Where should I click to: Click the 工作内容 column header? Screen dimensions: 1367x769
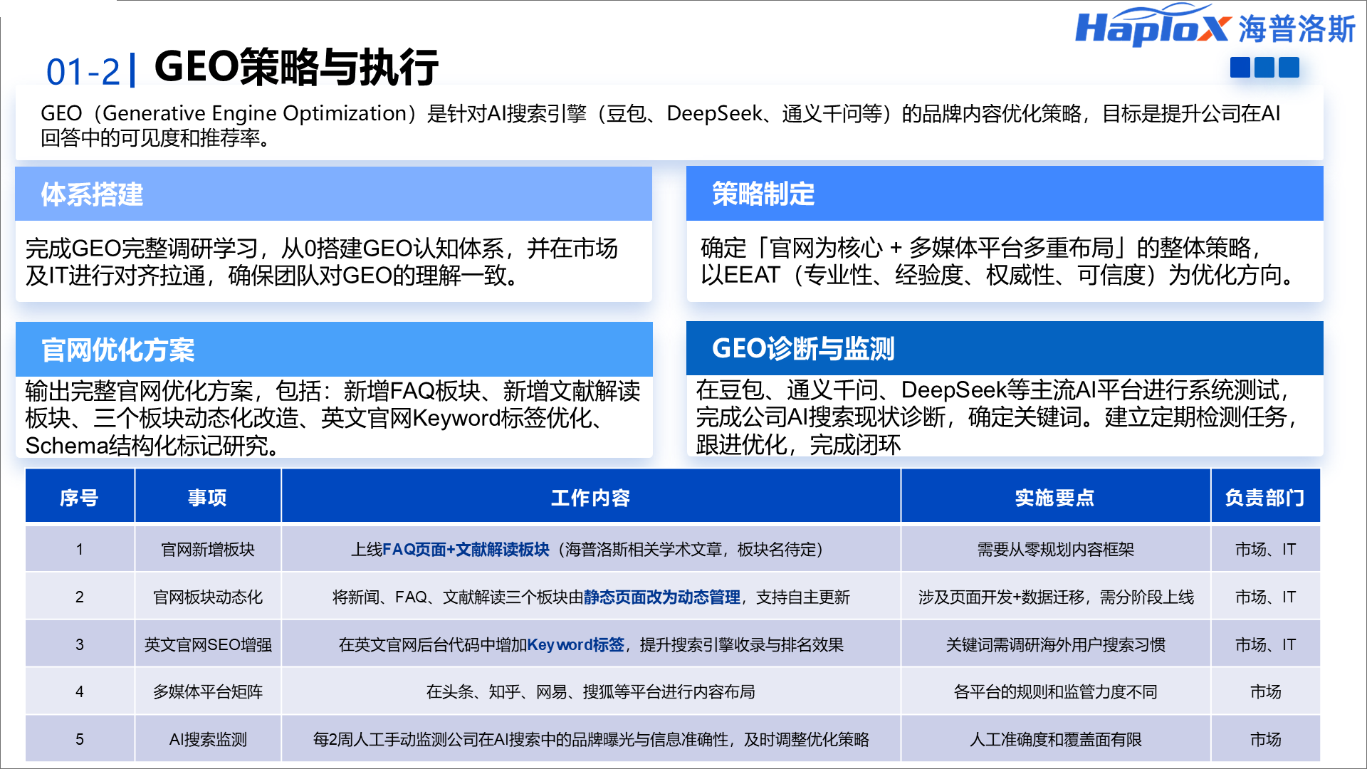click(x=591, y=497)
